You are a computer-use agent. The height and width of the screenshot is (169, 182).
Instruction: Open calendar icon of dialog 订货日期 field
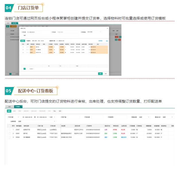(x=28, y=32)
